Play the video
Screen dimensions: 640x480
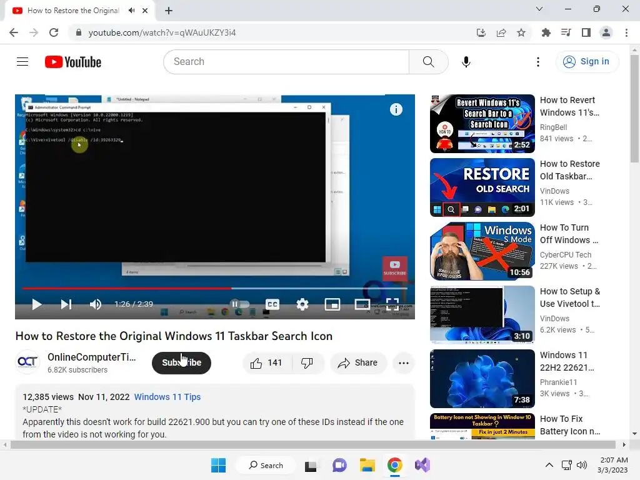coord(37,304)
